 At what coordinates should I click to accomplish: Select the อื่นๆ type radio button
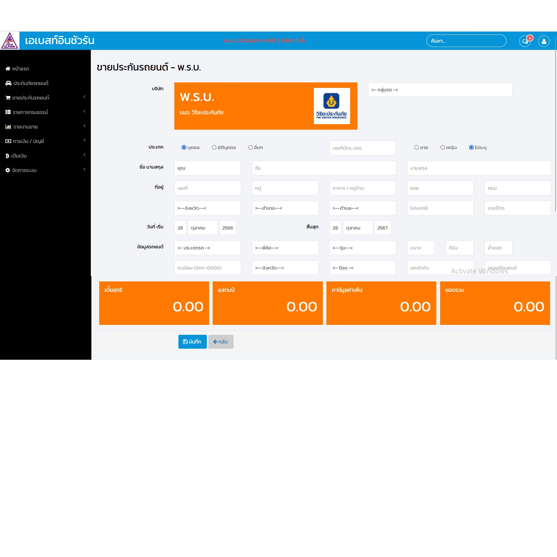[x=251, y=147]
